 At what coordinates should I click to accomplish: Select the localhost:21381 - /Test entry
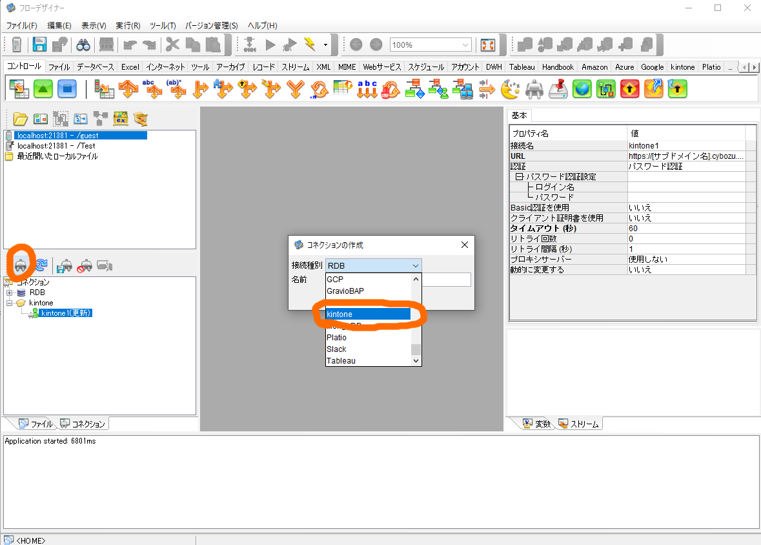56,146
